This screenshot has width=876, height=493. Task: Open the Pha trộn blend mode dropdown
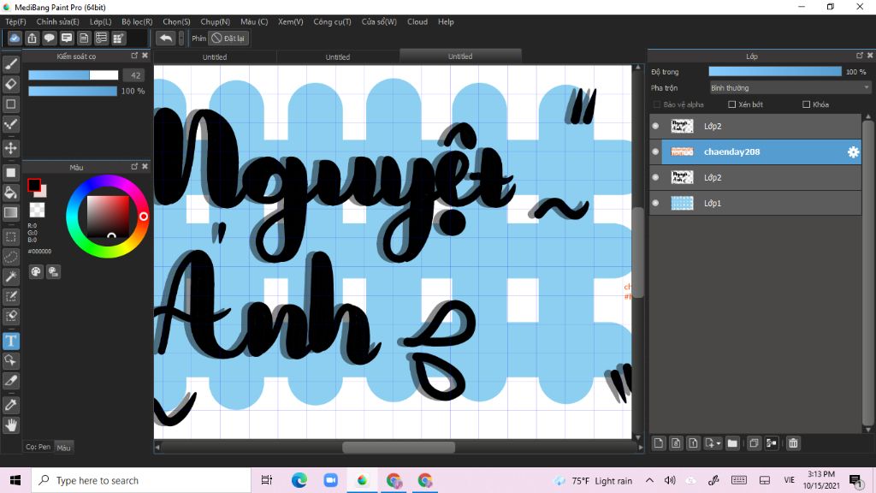pyautogui.click(x=790, y=88)
